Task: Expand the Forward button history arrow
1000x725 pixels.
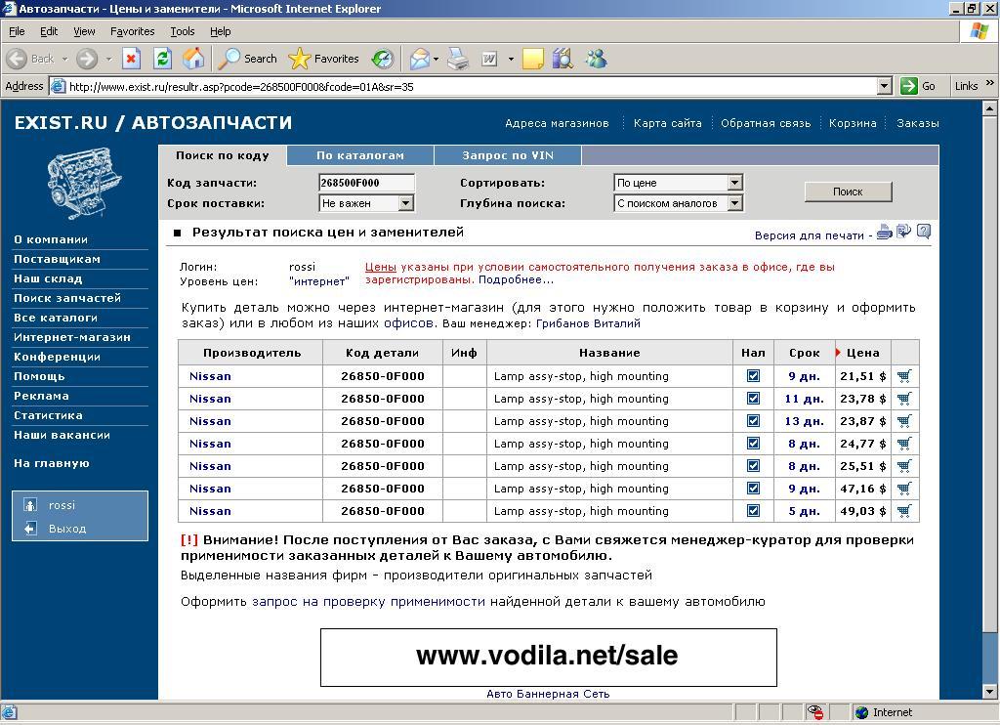Action: click(x=108, y=59)
